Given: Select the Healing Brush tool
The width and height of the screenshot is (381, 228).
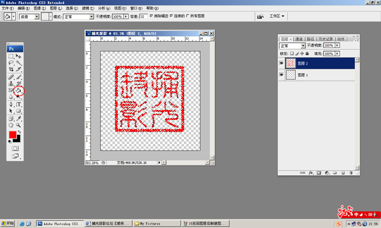Looking at the screenshot, I should [x=11, y=77].
